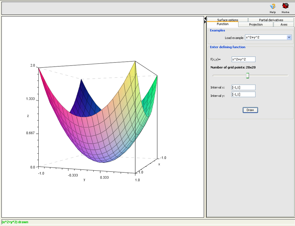
Task: Click the right-pointing panel expand arrow
Action: point(205,22)
